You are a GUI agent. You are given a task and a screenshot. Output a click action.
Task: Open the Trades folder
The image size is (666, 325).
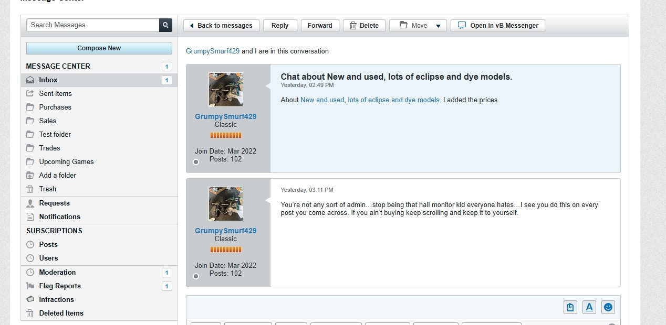tap(49, 148)
